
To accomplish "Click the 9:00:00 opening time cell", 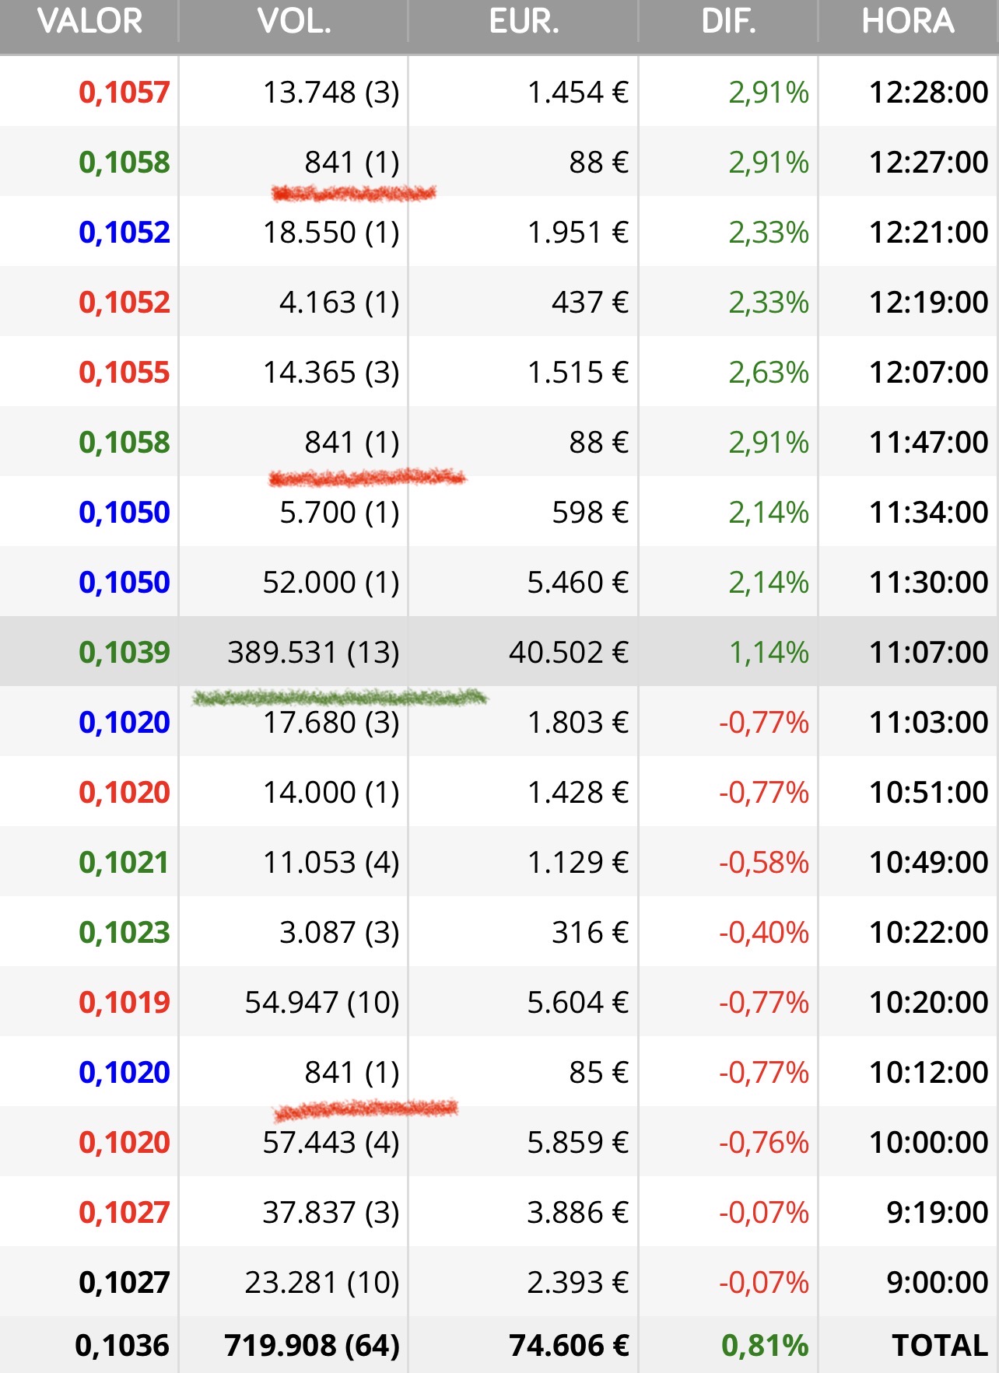I will pos(937,1282).
